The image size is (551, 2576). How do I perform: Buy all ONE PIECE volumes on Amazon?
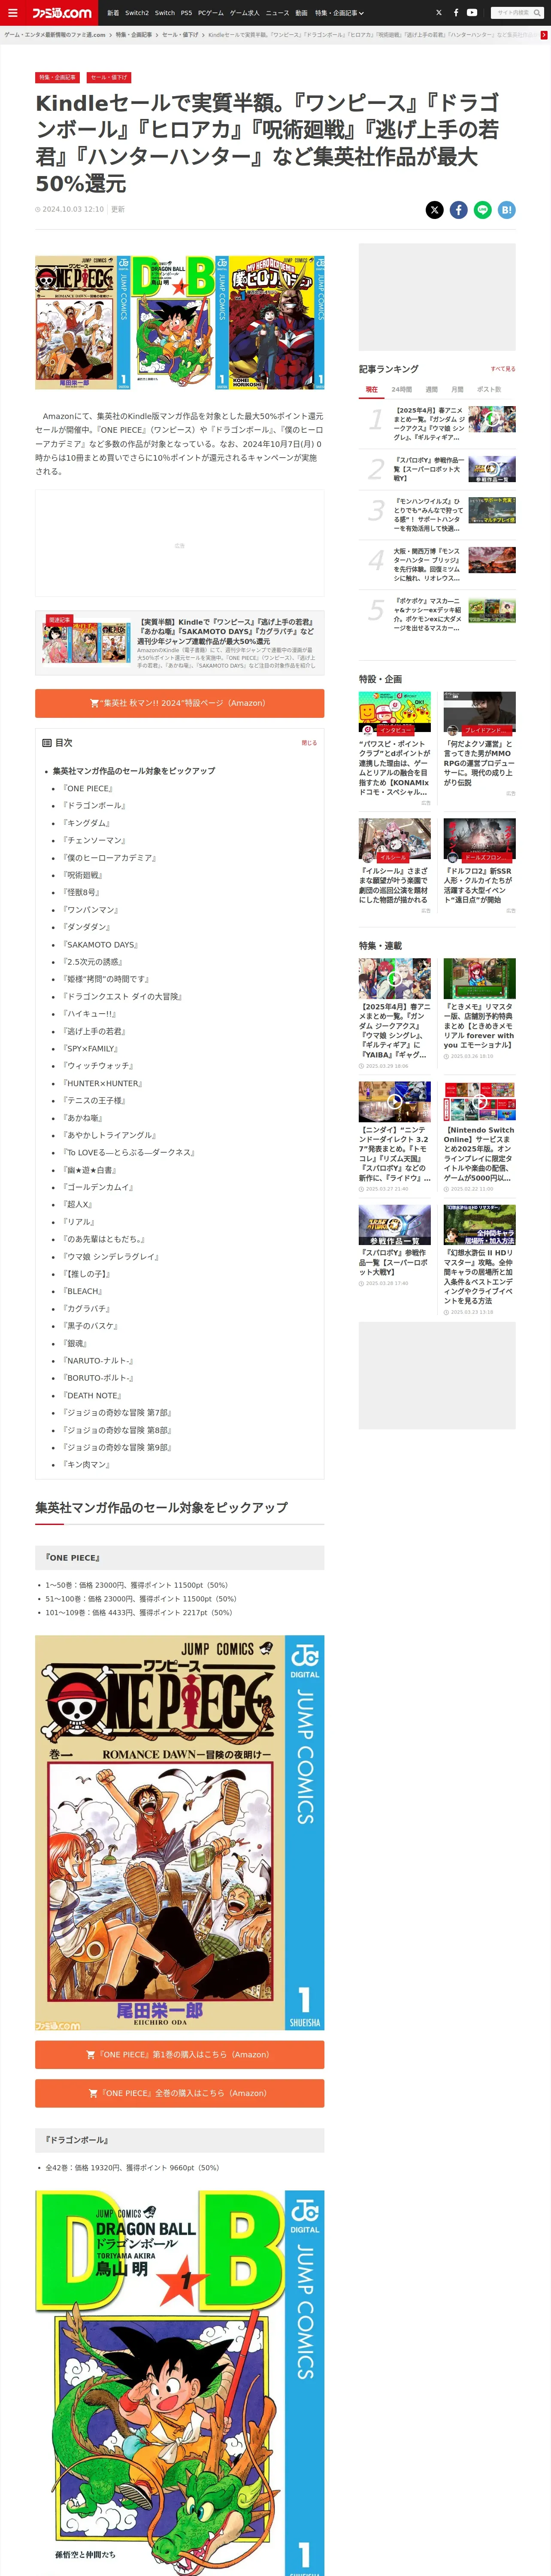(x=179, y=2093)
